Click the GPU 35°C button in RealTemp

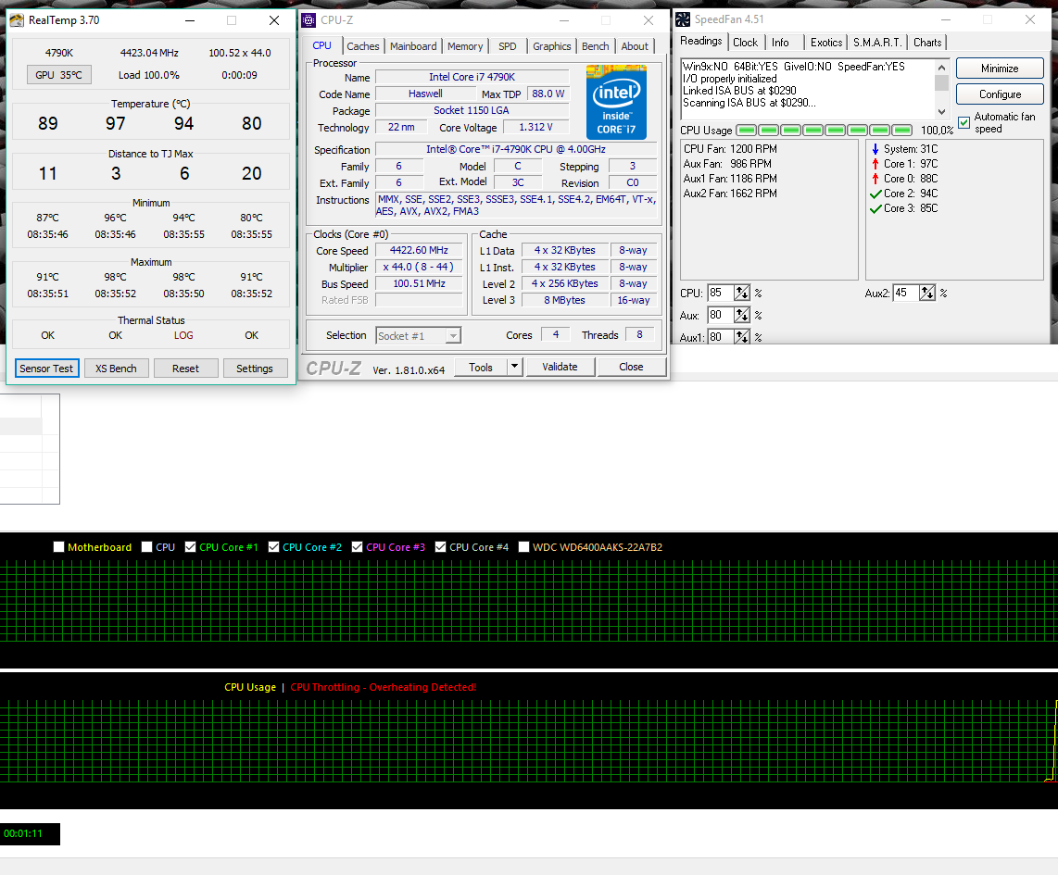pos(58,75)
